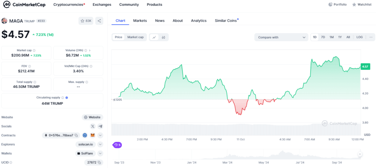The image size is (376, 168).
Task: Set chart range to 1Y
Action: [x=340, y=37]
